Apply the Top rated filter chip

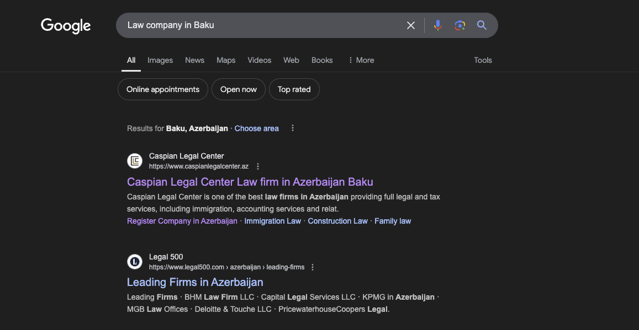click(x=294, y=89)
